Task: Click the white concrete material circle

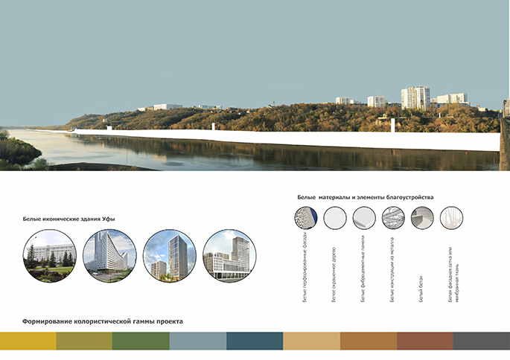Action: (x=422, y=218)
